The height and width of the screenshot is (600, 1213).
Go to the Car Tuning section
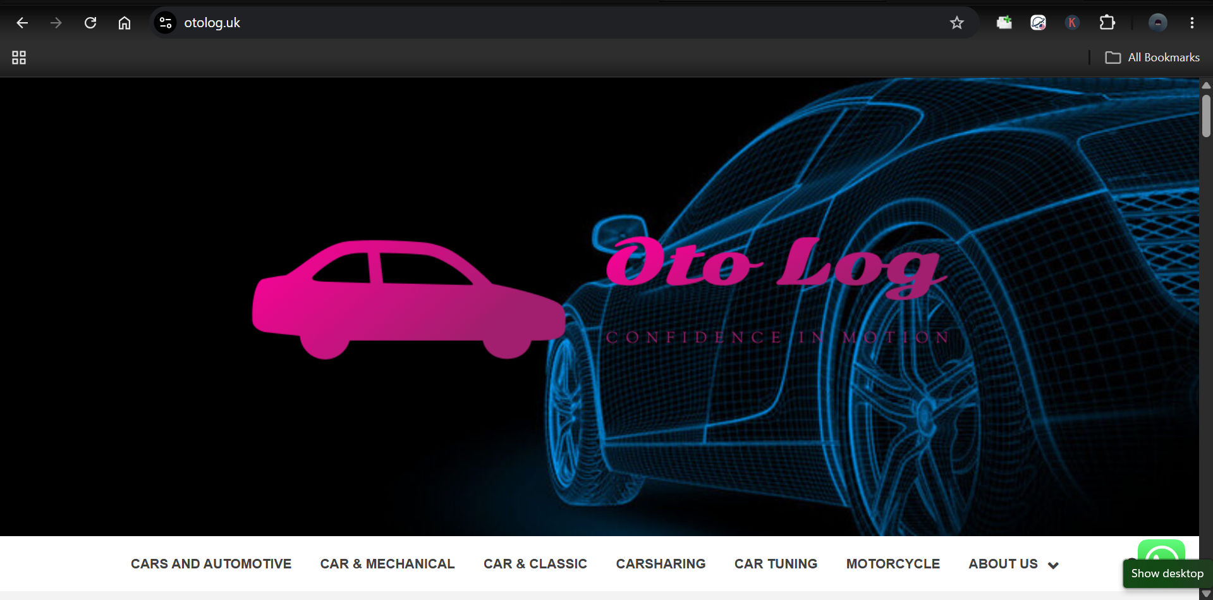coord(776,563)
